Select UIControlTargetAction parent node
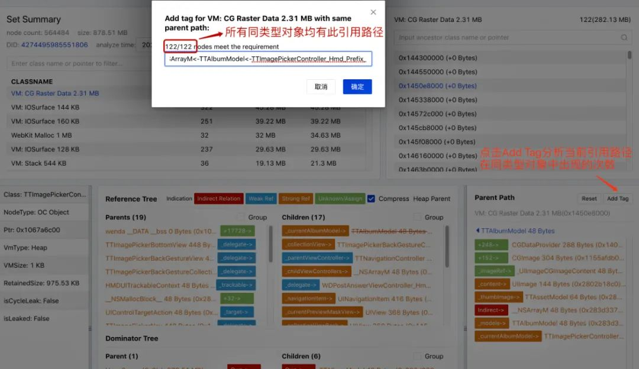Image resolution: width=639 pixels, height=369 pixels. point(162,312)
